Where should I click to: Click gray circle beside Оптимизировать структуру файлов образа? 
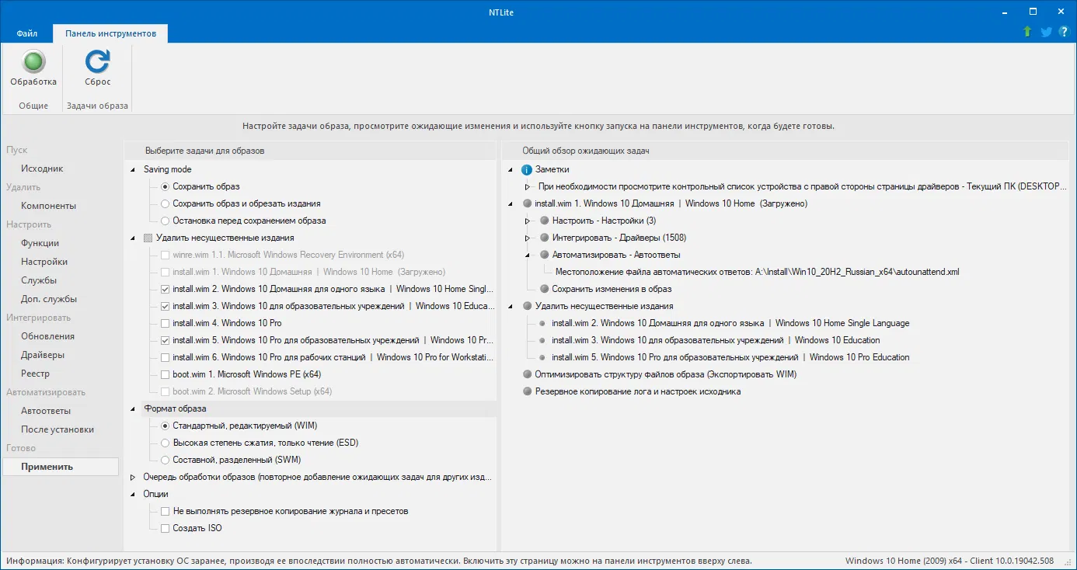[528, 374]
